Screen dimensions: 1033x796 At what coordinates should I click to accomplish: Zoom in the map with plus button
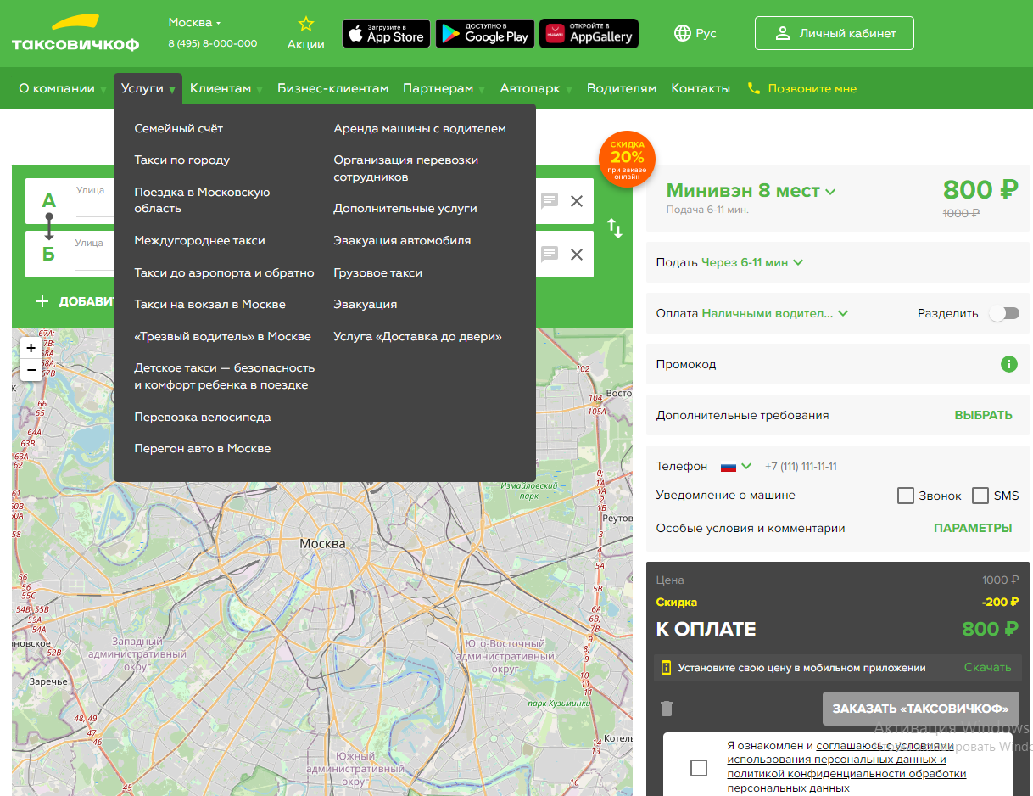[x=31, y=348]
